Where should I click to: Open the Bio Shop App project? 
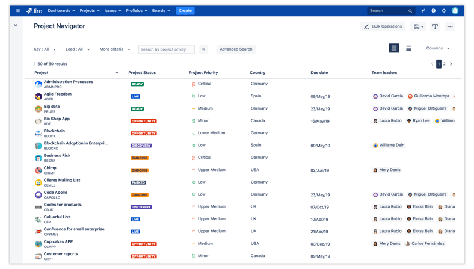click(x=57, y=119)
